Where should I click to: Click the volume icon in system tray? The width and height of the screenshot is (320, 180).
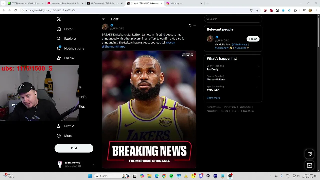pos(298,176)
